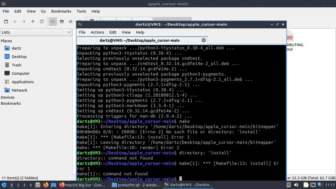Image resolution: width=336 pixels, height=189 pixels.
Task: Click the Devices section header
Action: (x=8, y=97)
